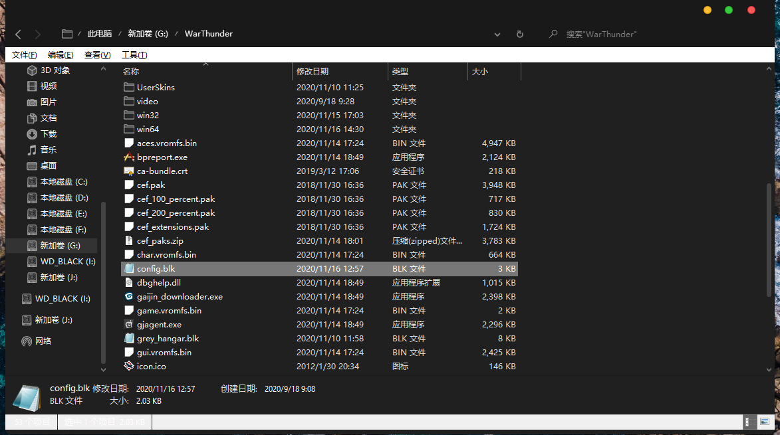Click the green window maximize dot

tap(729, 10)
